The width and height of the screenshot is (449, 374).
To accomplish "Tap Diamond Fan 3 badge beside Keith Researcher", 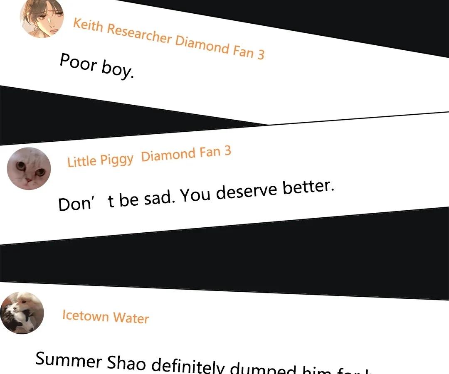I will point(220,47).
